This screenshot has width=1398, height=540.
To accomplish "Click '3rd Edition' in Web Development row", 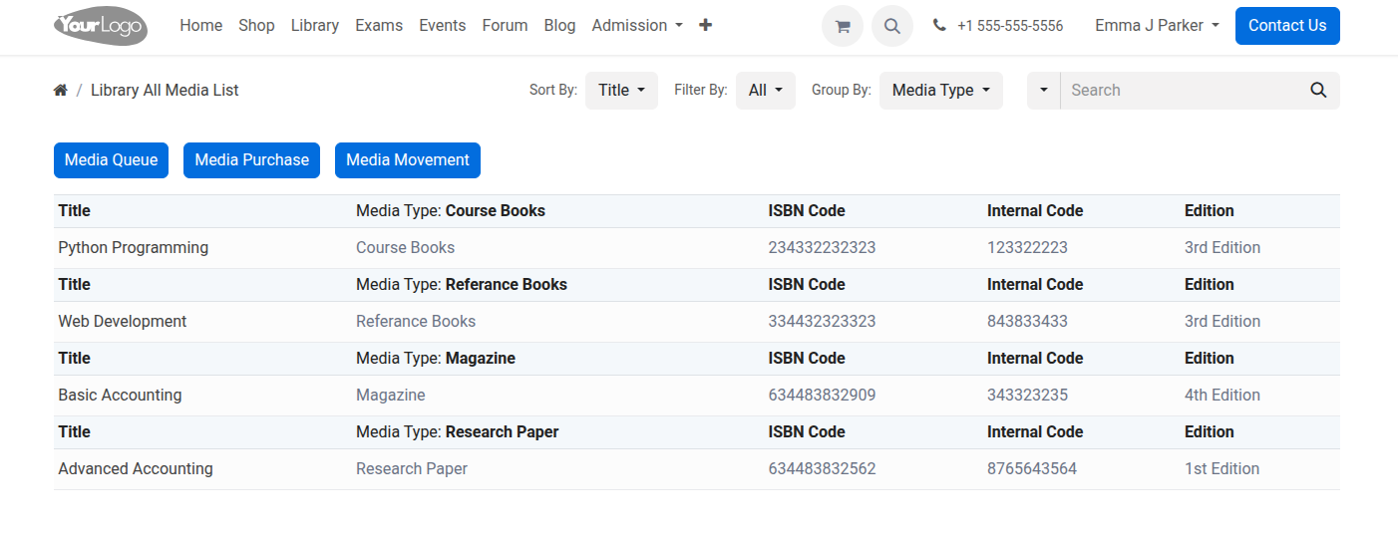I will [x=1223, y=322].
